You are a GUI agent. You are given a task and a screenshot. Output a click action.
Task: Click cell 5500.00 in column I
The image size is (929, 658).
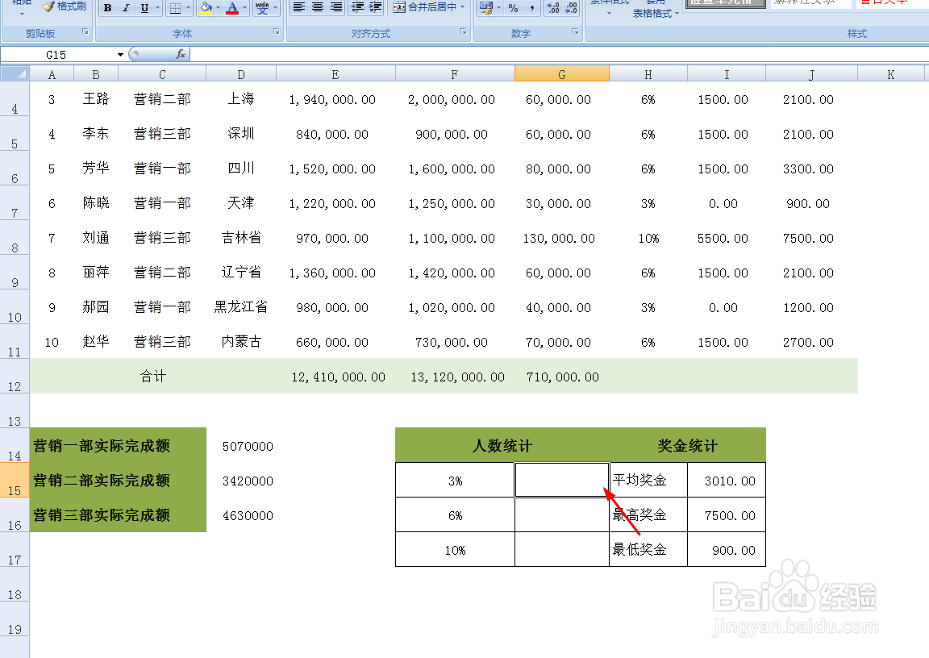[727, 238]
